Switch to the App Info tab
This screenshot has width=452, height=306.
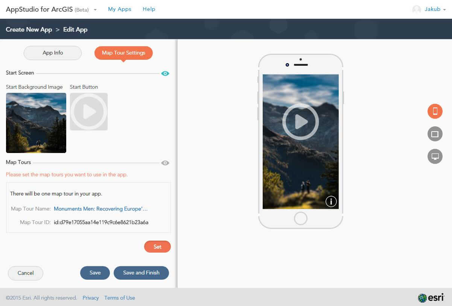coord(53,53)
